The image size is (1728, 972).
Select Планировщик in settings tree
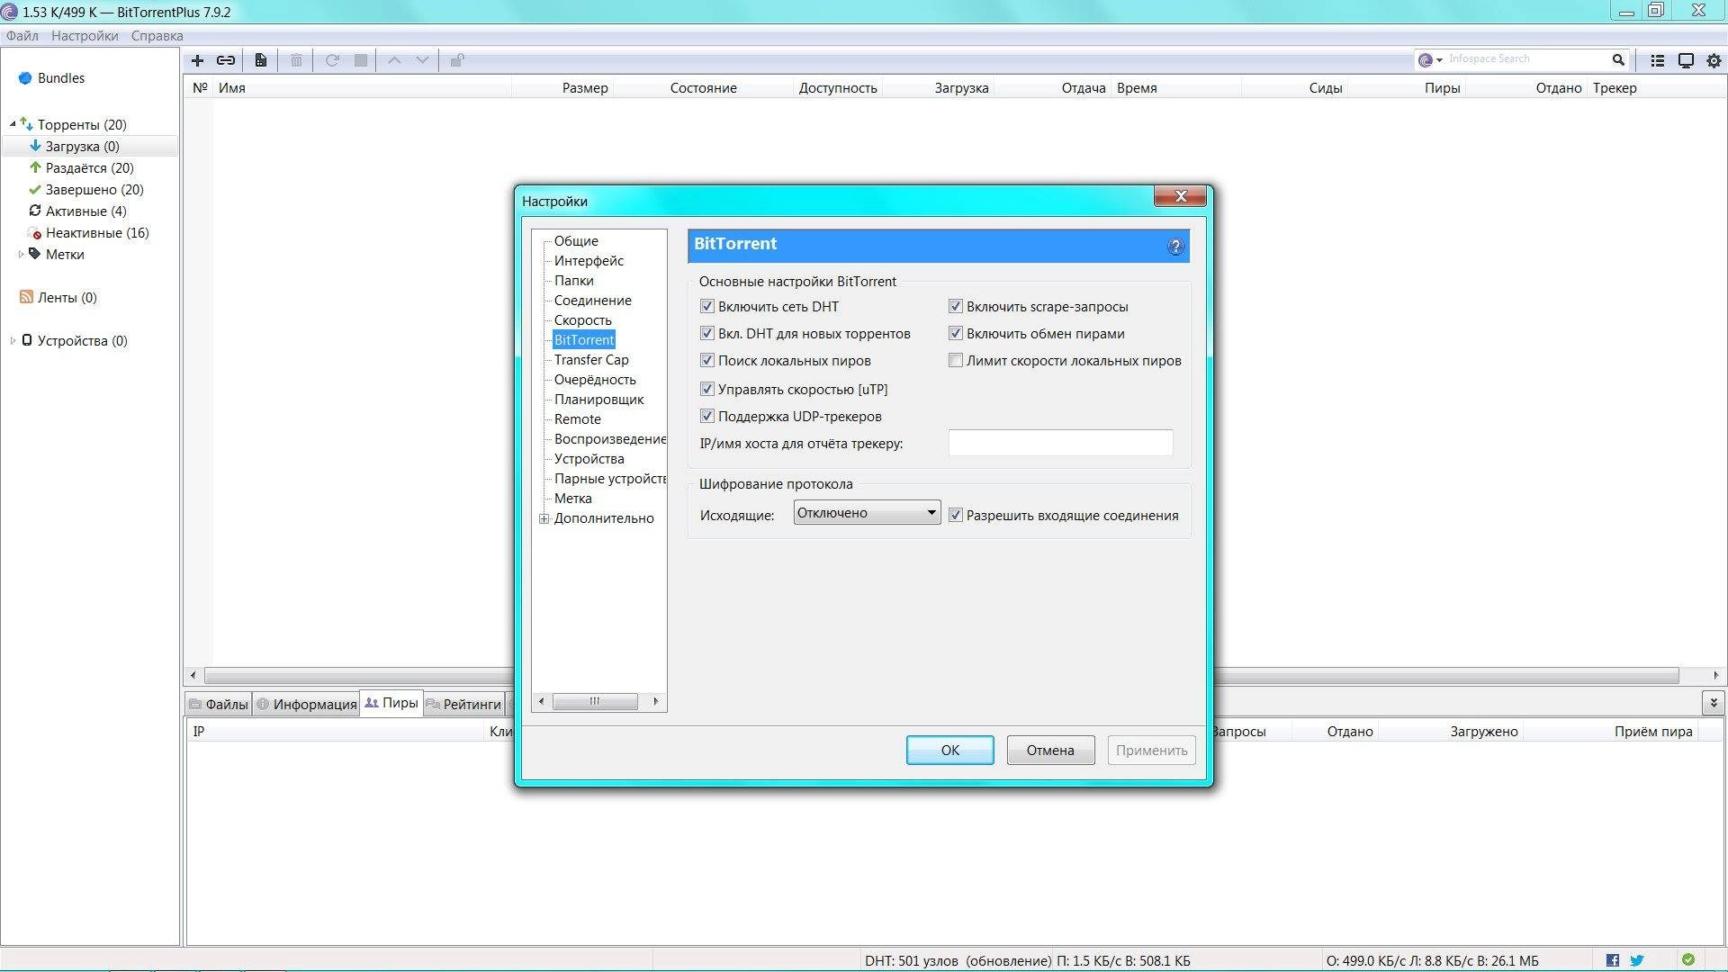[x=598, y=400]
